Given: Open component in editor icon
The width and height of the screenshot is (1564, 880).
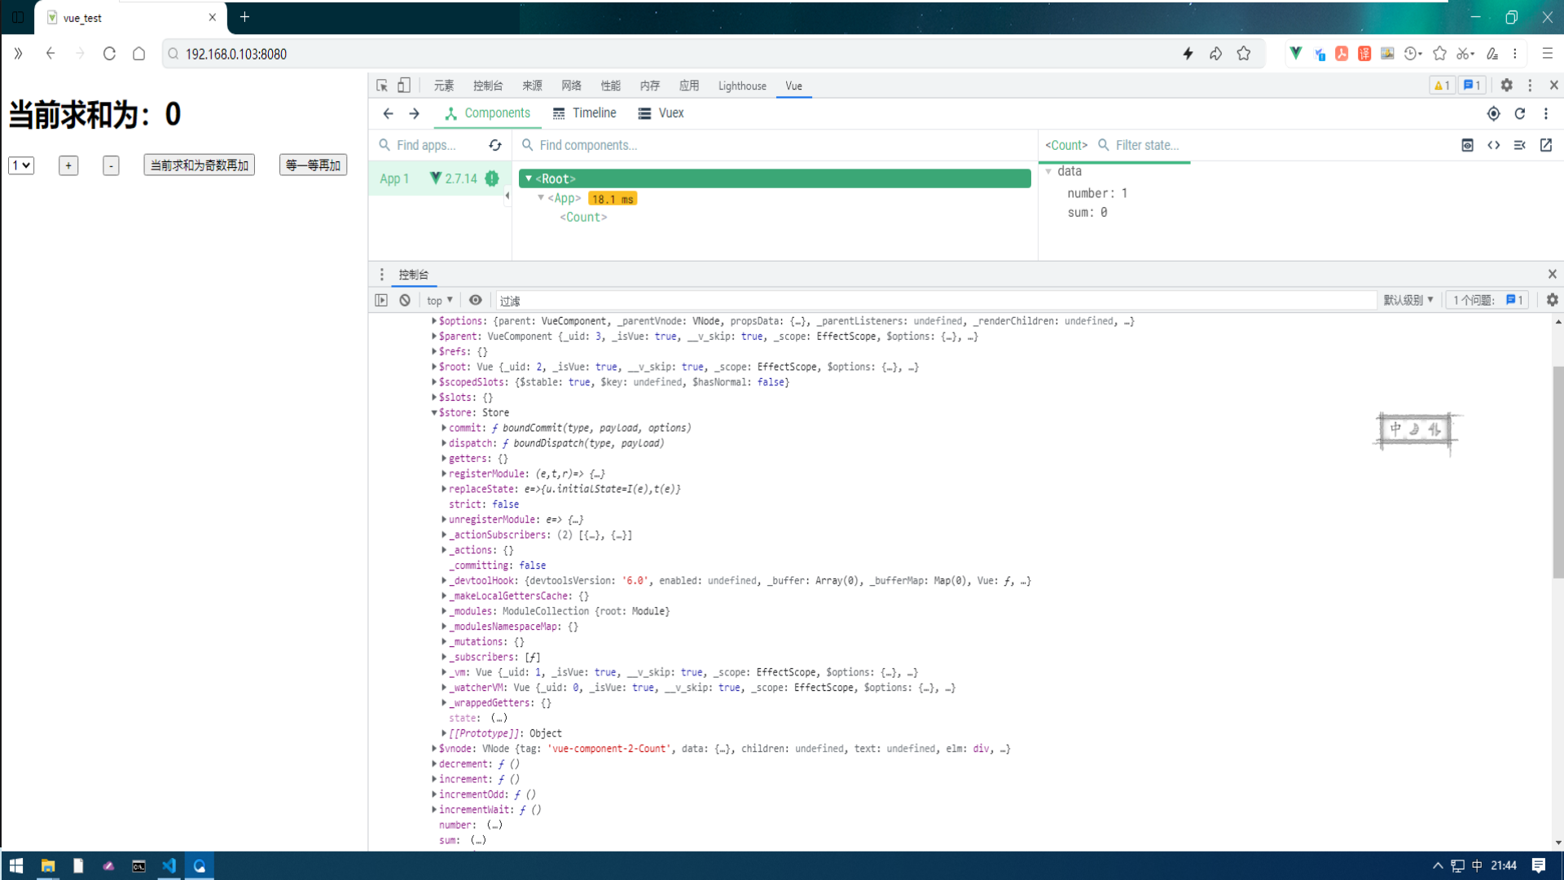Looking at the screenshot, I should point(1546,145).
